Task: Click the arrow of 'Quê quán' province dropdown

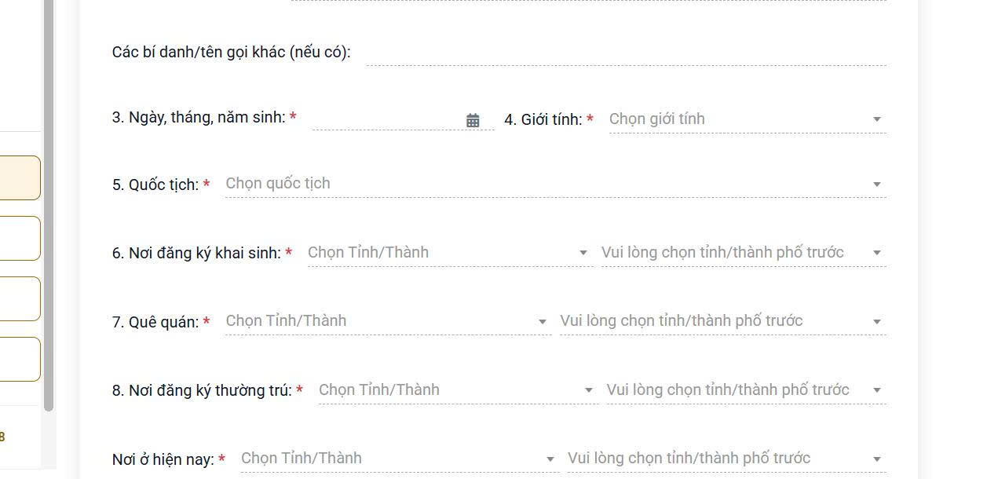Action: pos(542,322)
